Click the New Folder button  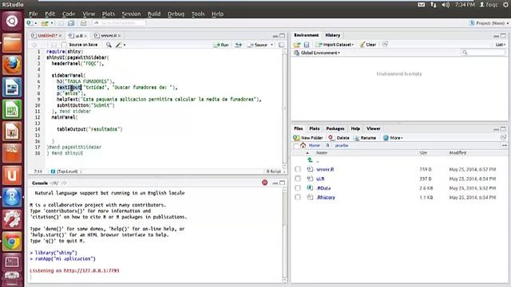tap(308, 138)
